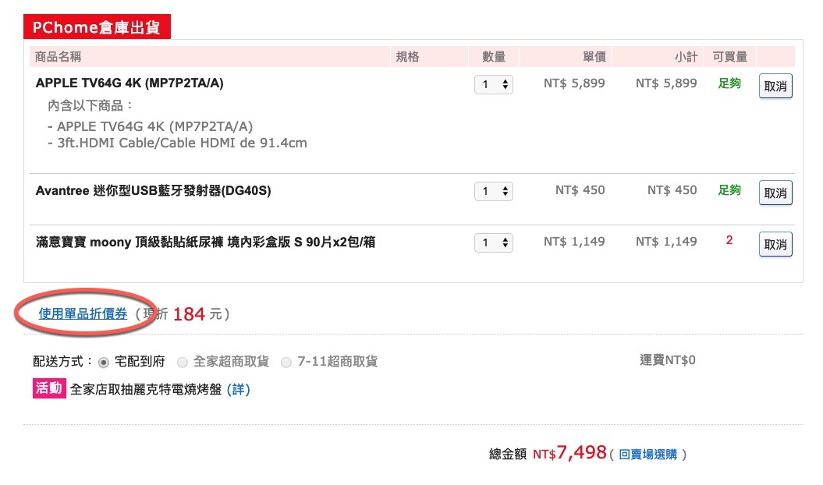Open quantity dropdown for Avantree USB transmitter
Screen dimensions: 823x485
pyautogui.click(x=494, y=191)
